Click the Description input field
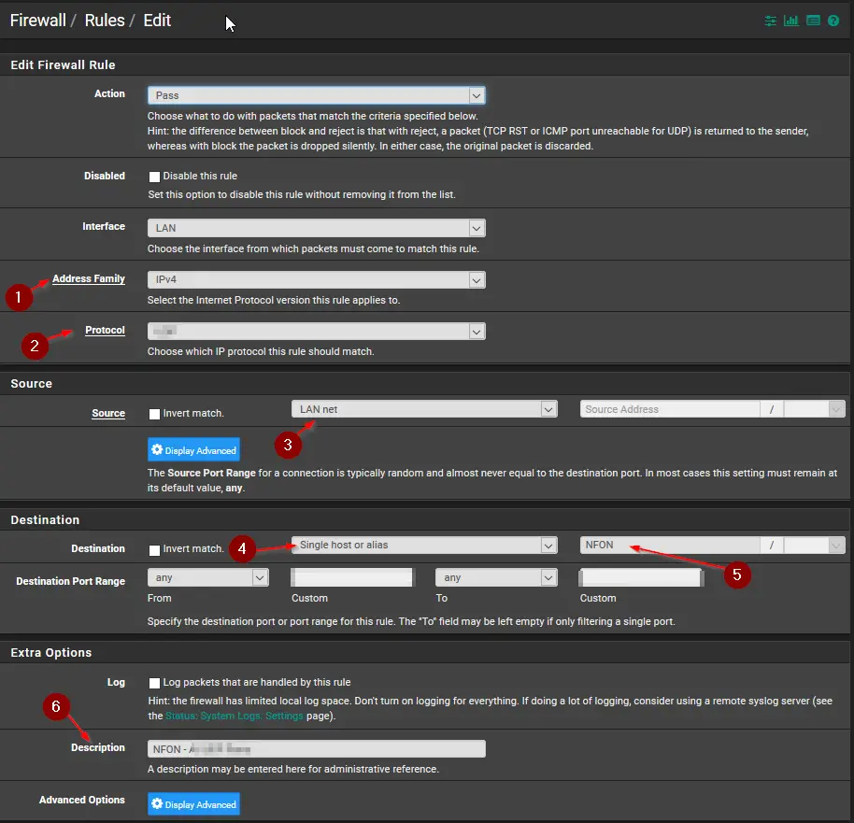Image resolution: width=854 pixels, height=823 pixels. point(316,749)
